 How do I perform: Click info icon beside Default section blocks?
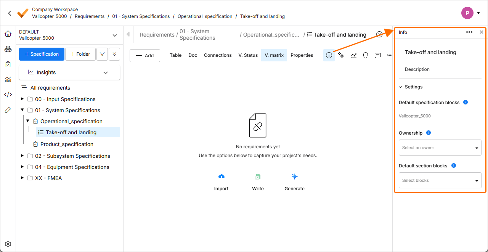[454, 165]
